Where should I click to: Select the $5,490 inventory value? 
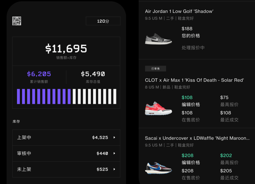pyautogui.click(x=93, y=74)
